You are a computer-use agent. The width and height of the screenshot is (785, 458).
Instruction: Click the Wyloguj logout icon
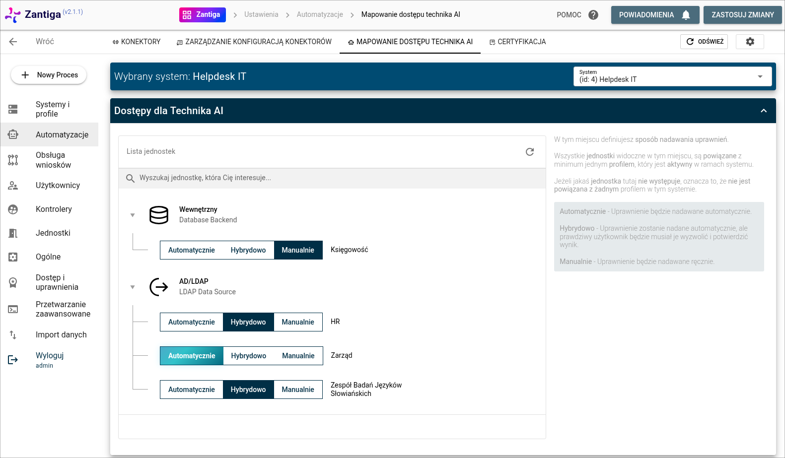[13, 360]
